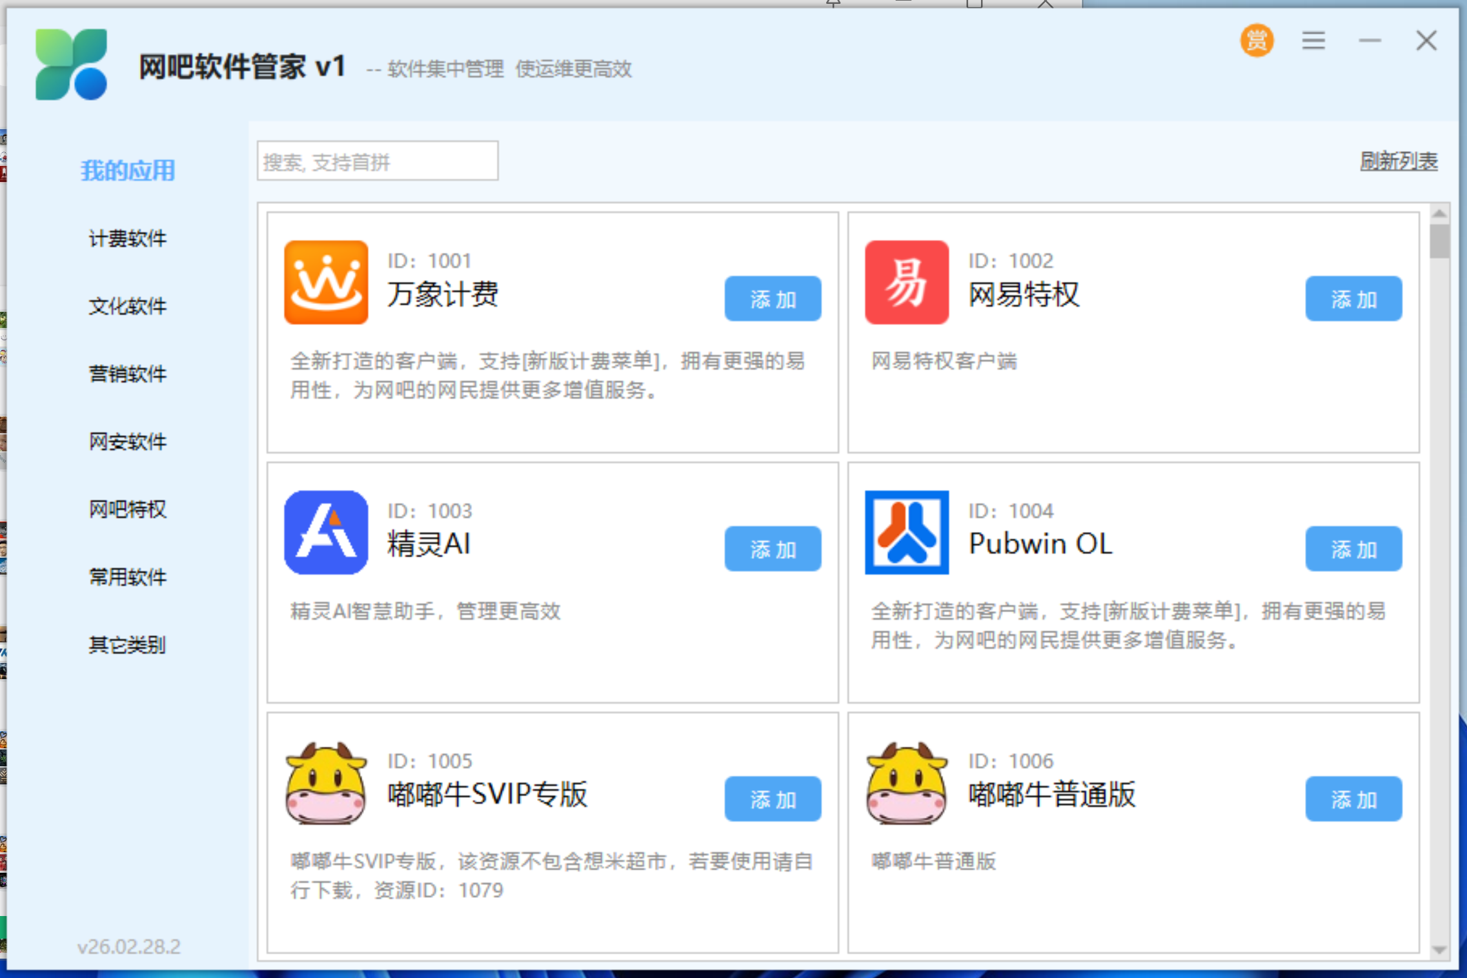This screenshot has height=978, width=1467.
Task: Click the Pubwin OL app icon
Action: coord(907,532)
